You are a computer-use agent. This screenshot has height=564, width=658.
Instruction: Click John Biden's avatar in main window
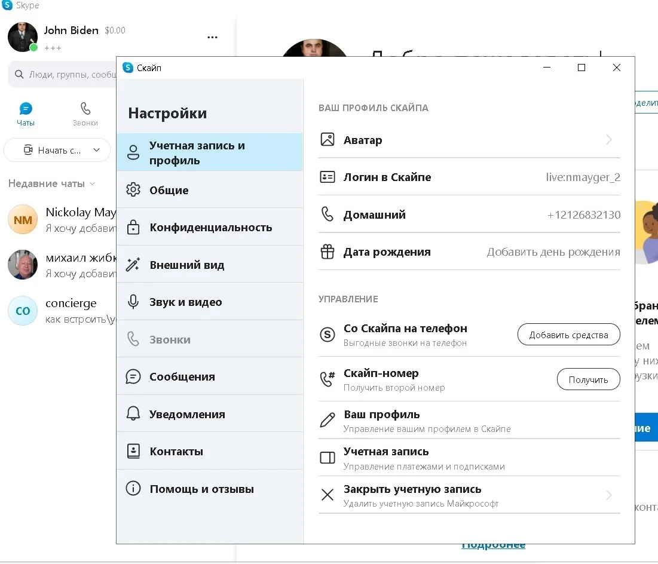23,37
